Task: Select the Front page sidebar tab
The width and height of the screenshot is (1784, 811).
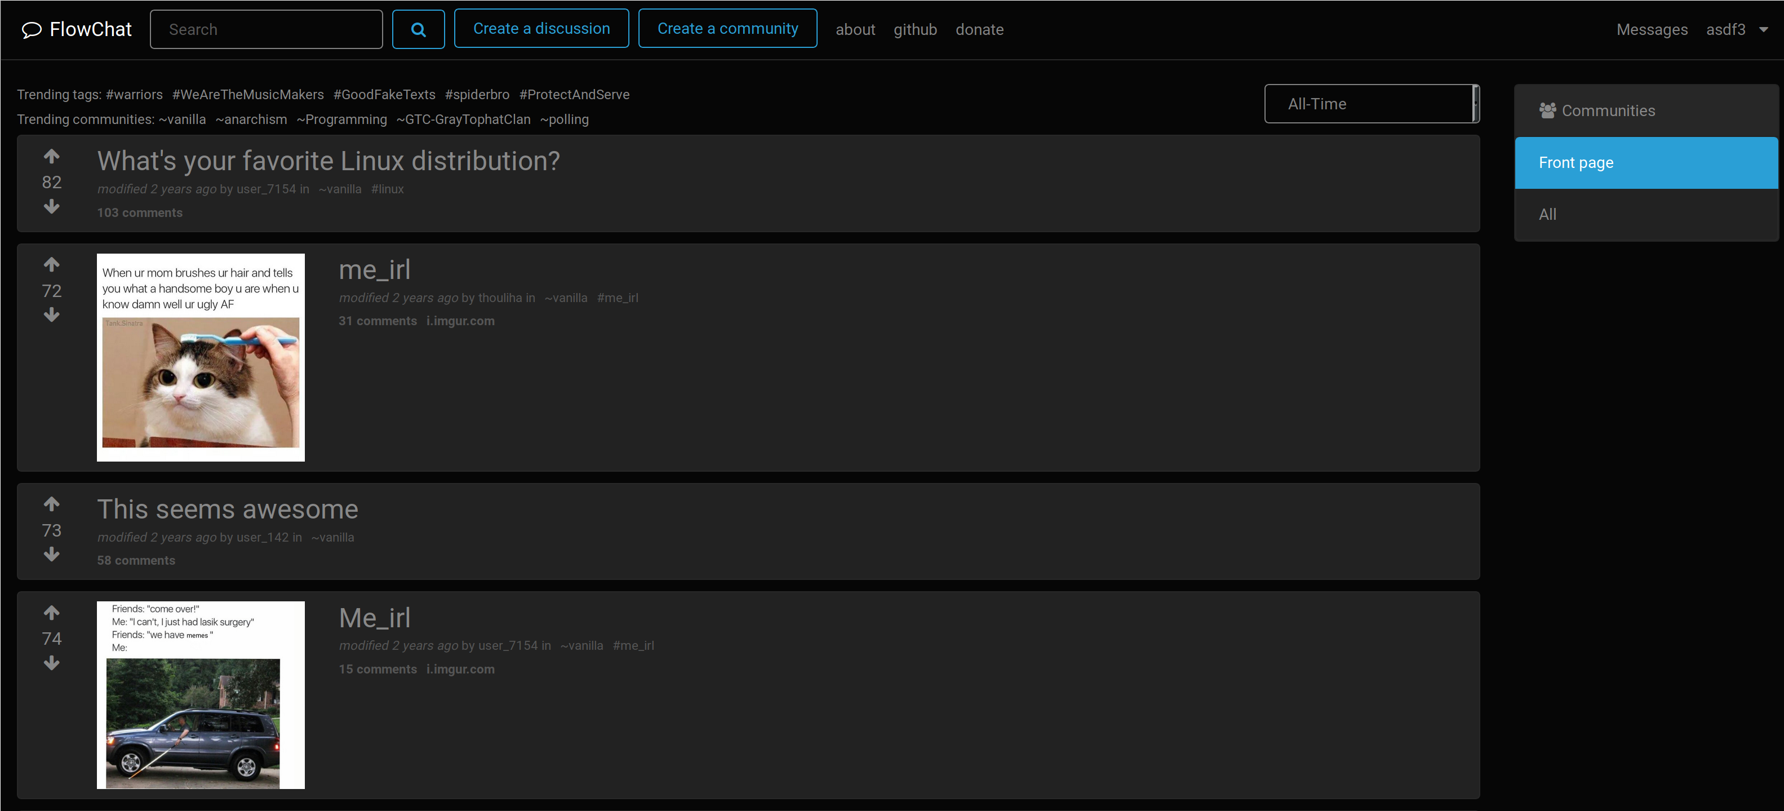Action: click(x=1645, y=163)
